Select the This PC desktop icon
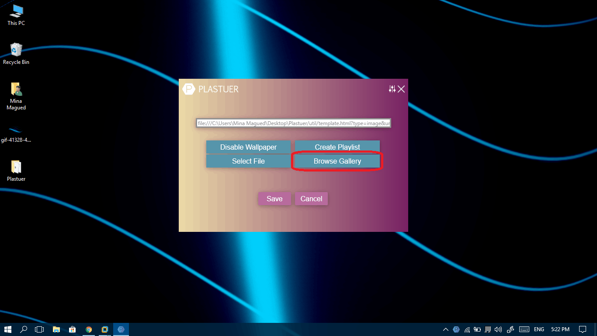 [16, 15]
